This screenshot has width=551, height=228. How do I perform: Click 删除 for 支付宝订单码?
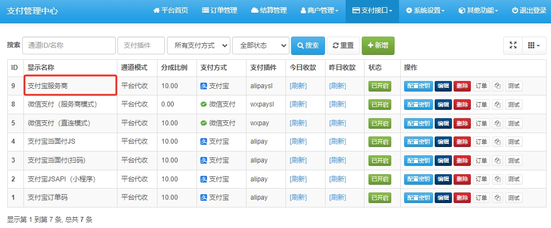[462, 197]
